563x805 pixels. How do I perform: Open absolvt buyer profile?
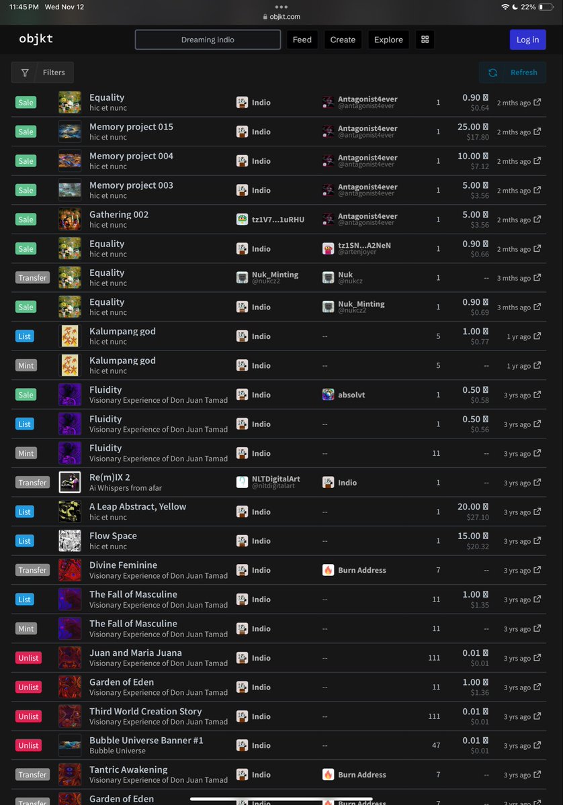coord(351,395)
